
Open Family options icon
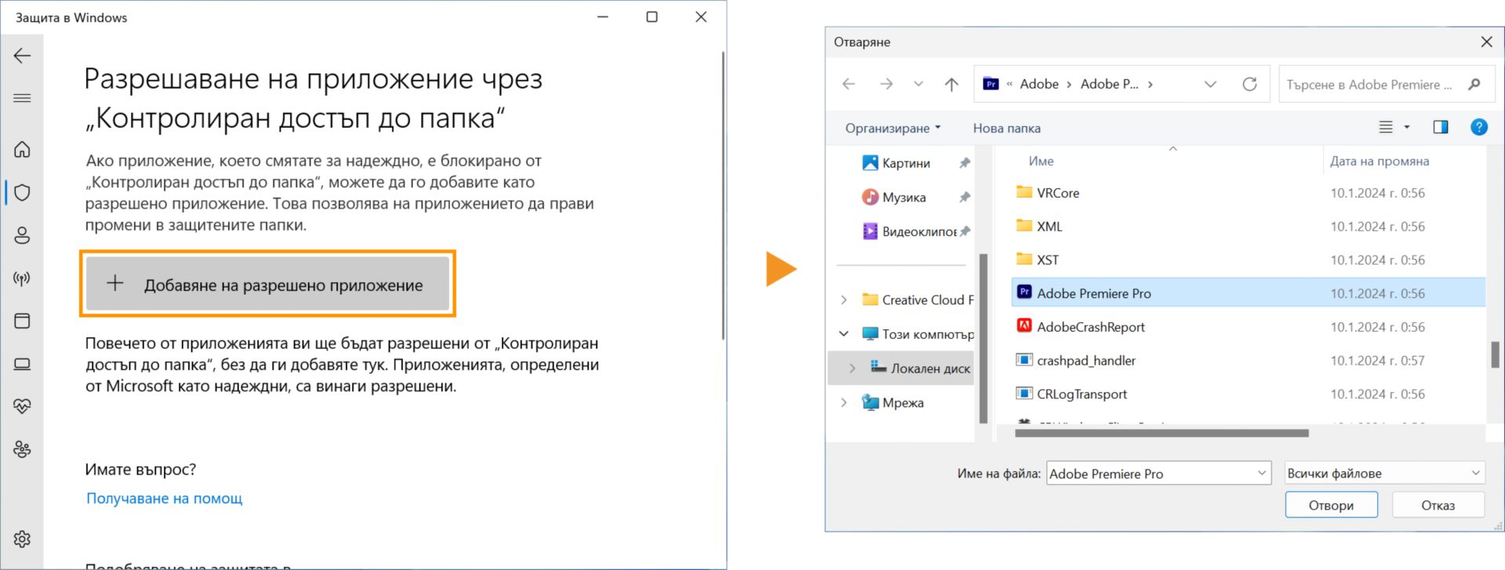22,449
